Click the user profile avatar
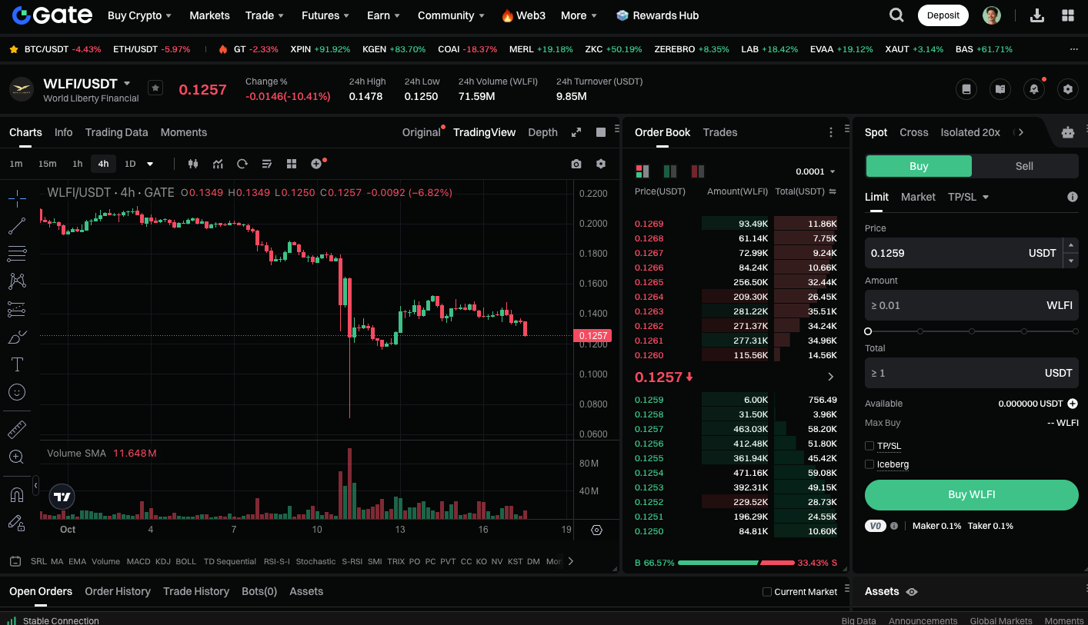Viewport: 1088px width, 625px height. click(x=992, y=15)
